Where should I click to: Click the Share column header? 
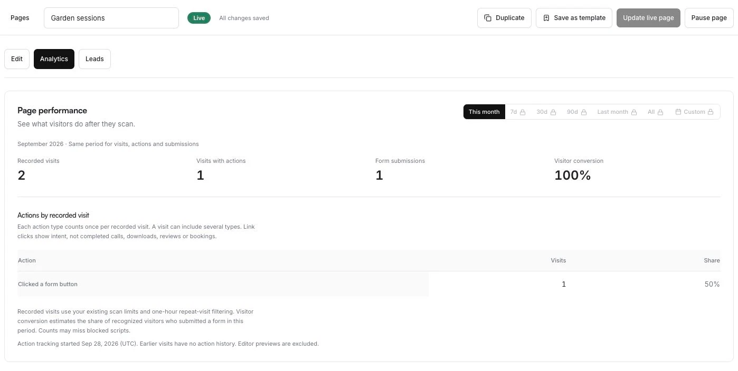click(712, 260)
